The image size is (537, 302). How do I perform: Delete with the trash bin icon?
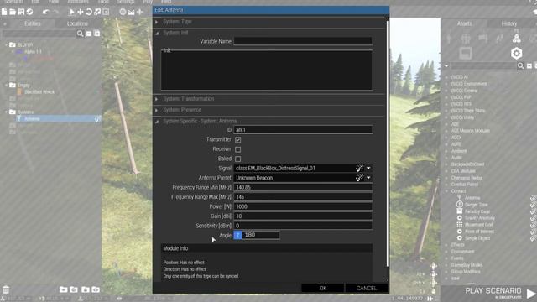pos(6,289)
